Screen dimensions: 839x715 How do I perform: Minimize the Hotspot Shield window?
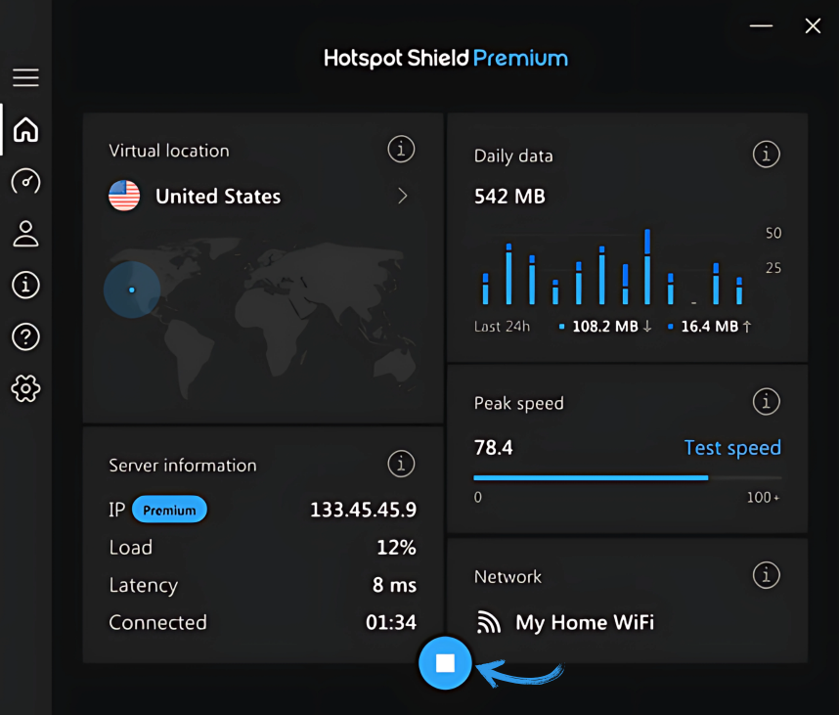tap(761, 25)
